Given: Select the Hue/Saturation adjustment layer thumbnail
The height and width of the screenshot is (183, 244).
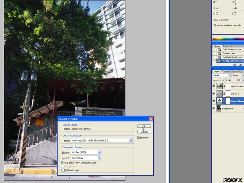Looking at the screenshot, I should pyautogui.click(x=220, y=86).
